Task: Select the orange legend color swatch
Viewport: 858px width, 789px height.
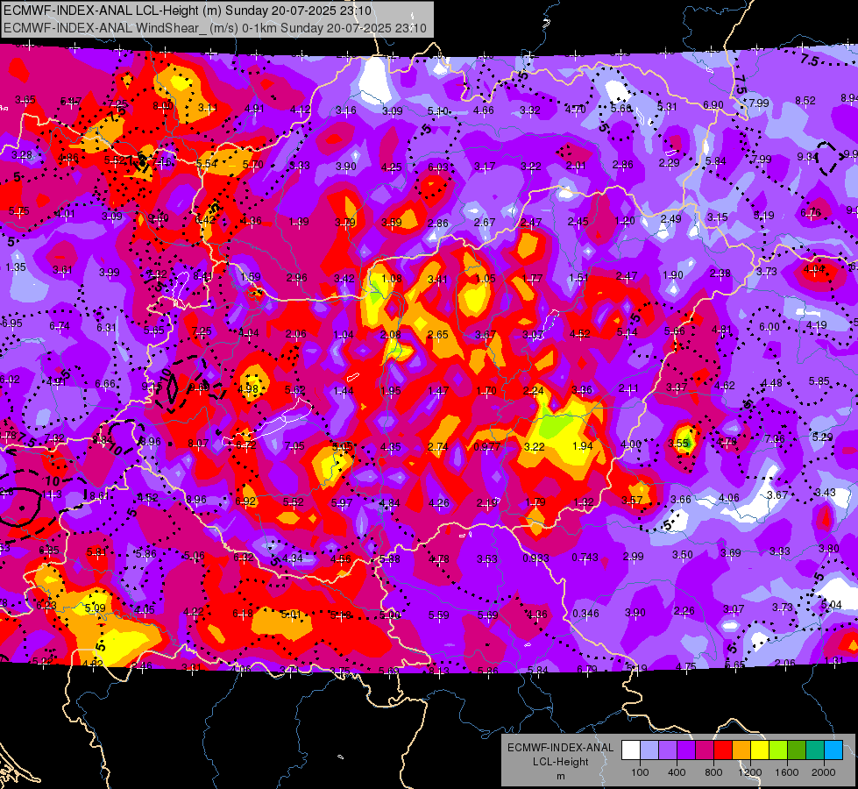Action: pyautogui.click(x=741, y=750)
